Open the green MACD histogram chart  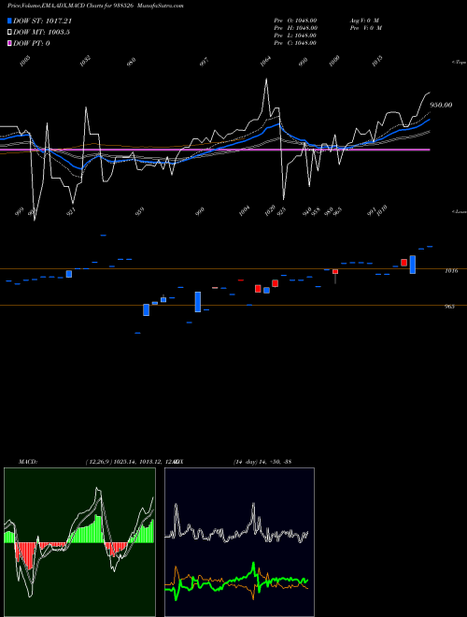coord(79,542)
